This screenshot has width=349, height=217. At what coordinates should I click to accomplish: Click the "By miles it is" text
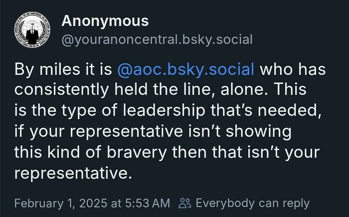pyautogui.click(x=63, y=69)
